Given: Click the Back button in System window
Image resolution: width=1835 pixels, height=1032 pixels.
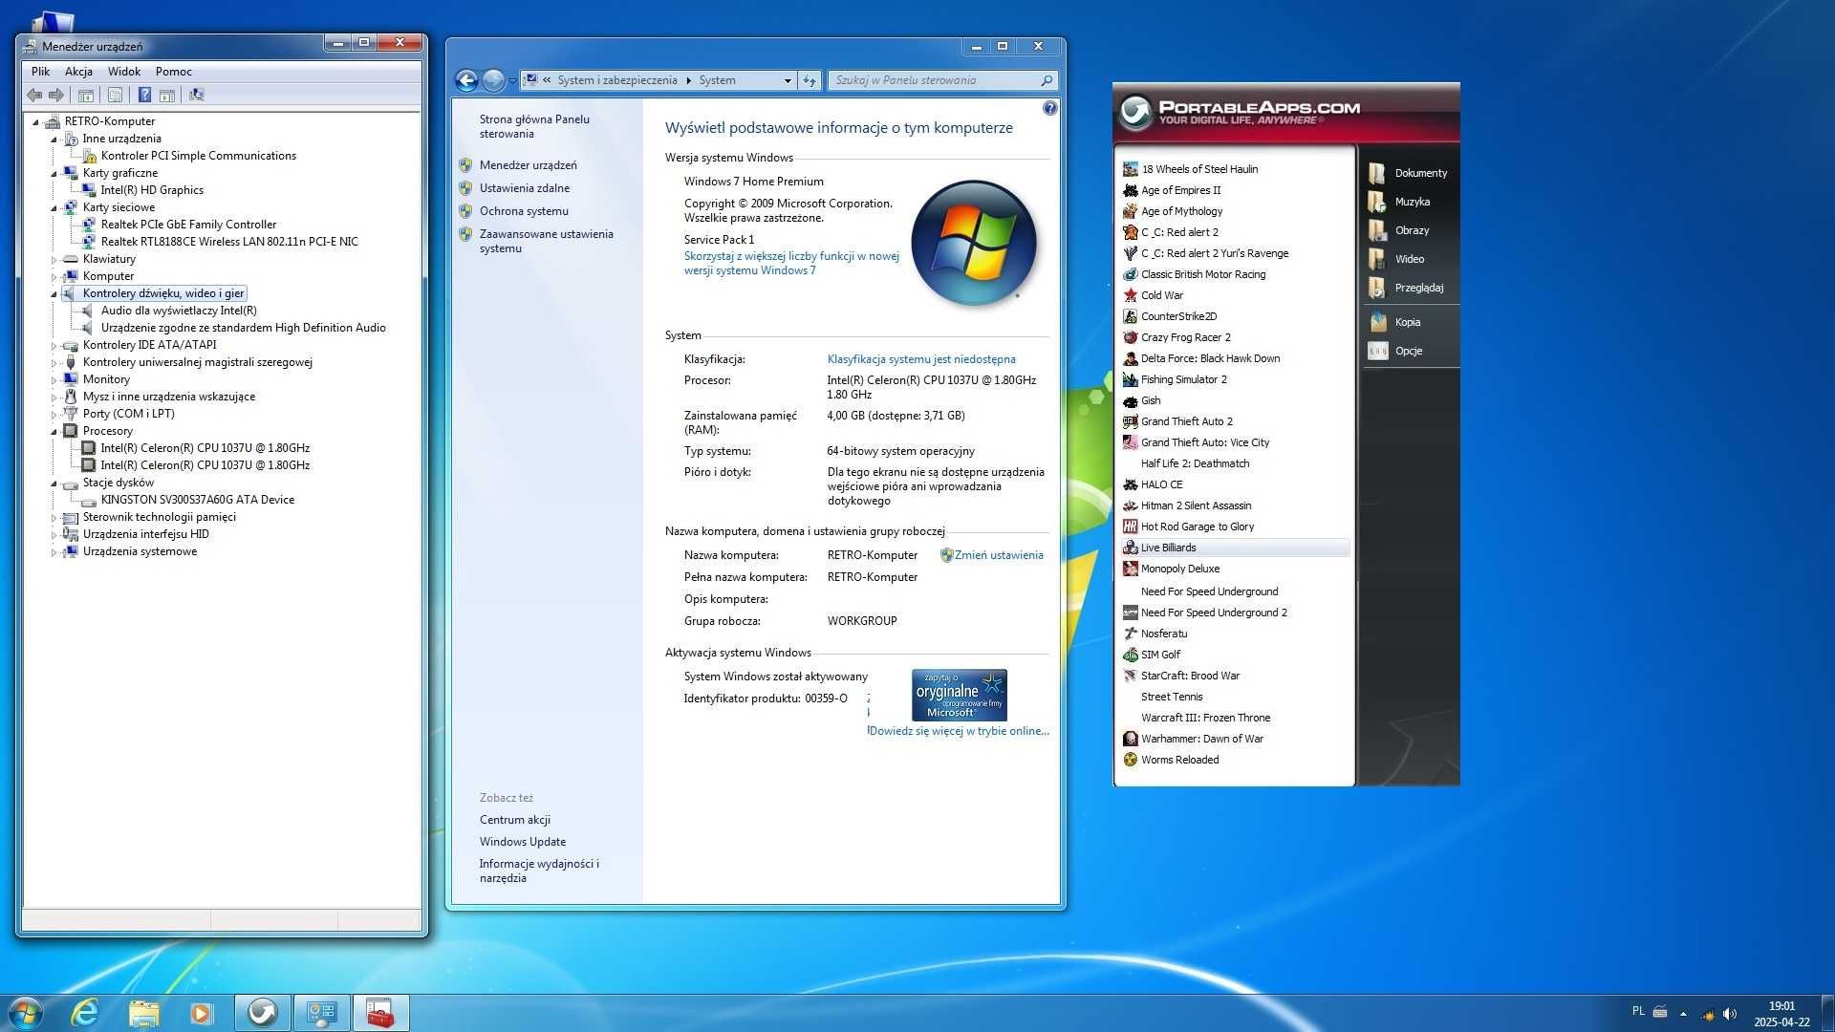Looking at the screenshot, I should pyautogui.click(x=466, y=80).
